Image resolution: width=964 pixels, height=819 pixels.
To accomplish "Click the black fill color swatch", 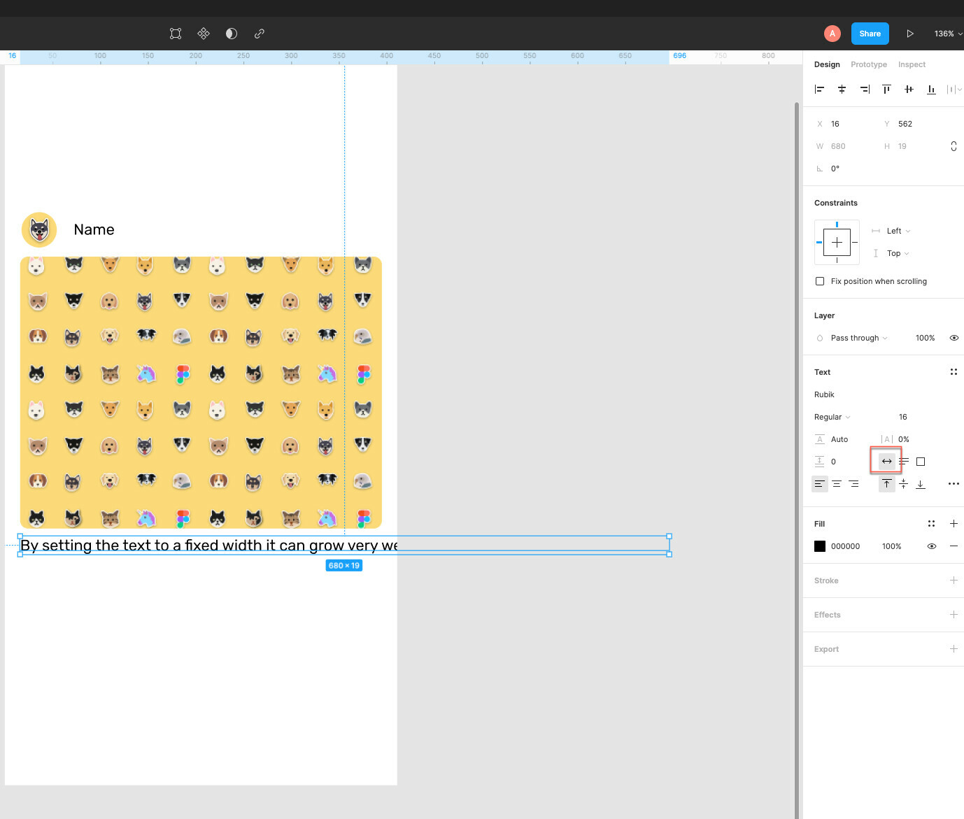I will pos(820,546).
